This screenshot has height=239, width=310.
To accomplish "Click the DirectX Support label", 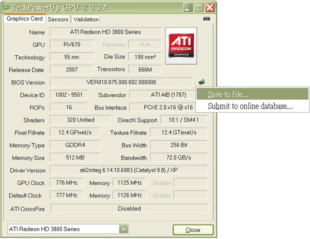I will [137, 120].
